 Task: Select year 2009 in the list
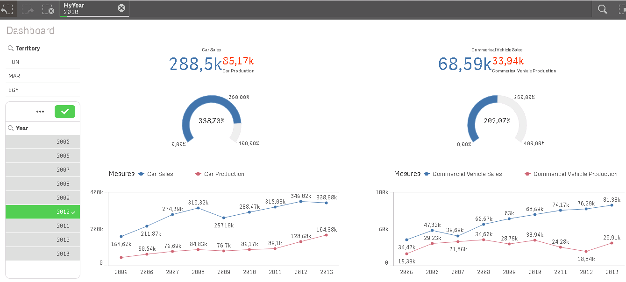[43, 198]
